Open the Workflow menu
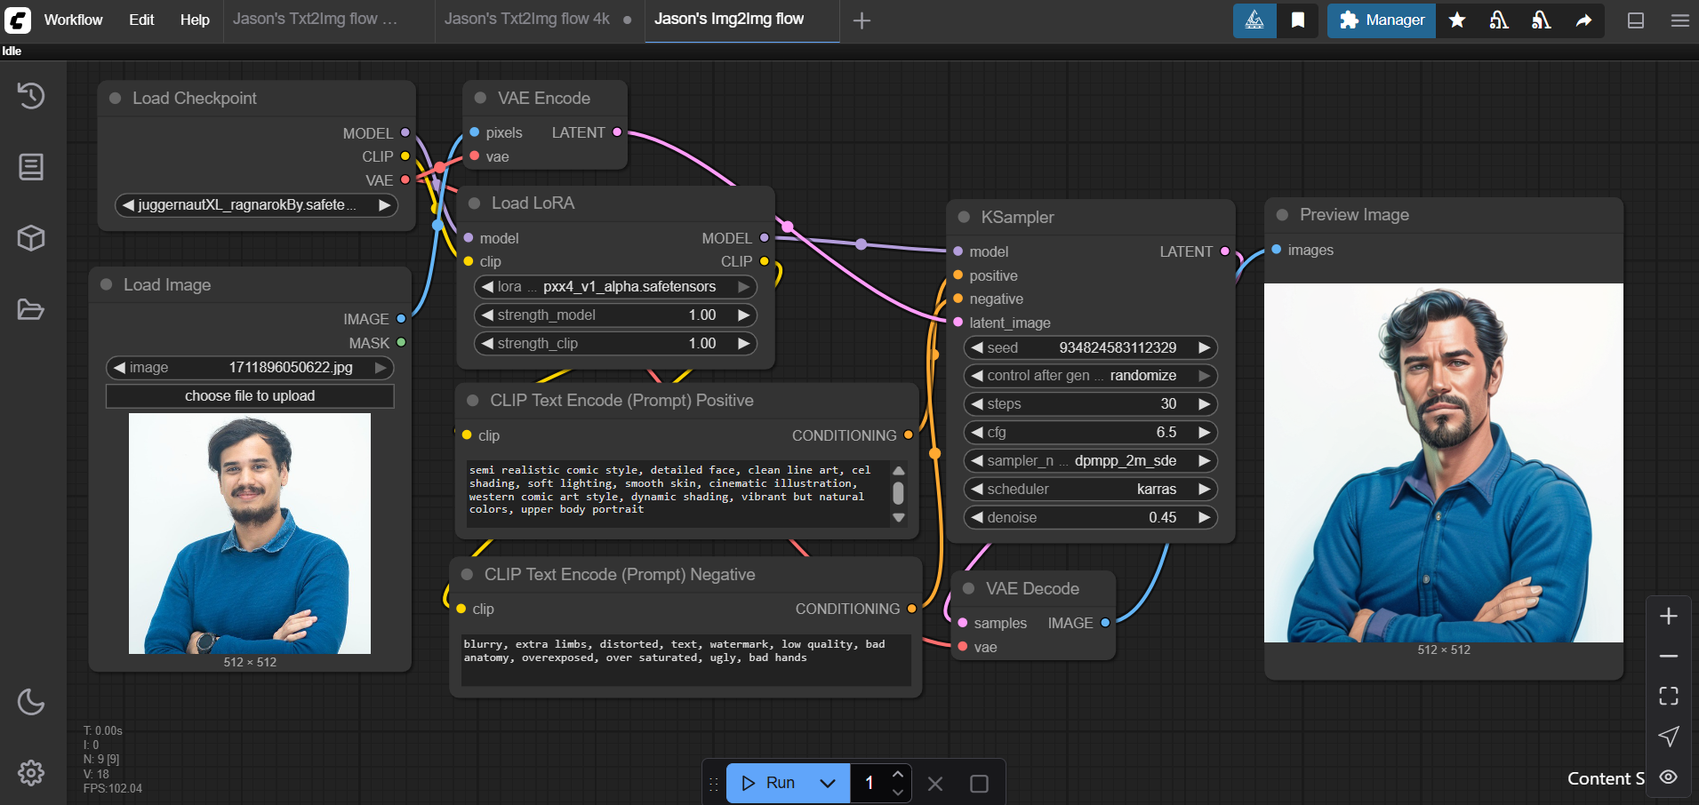This screenshot has width=1699, height=805. [x=73, y=20]
